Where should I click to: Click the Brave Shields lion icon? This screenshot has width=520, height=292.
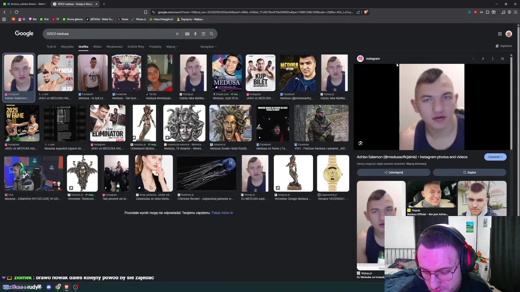pos(366,12)
